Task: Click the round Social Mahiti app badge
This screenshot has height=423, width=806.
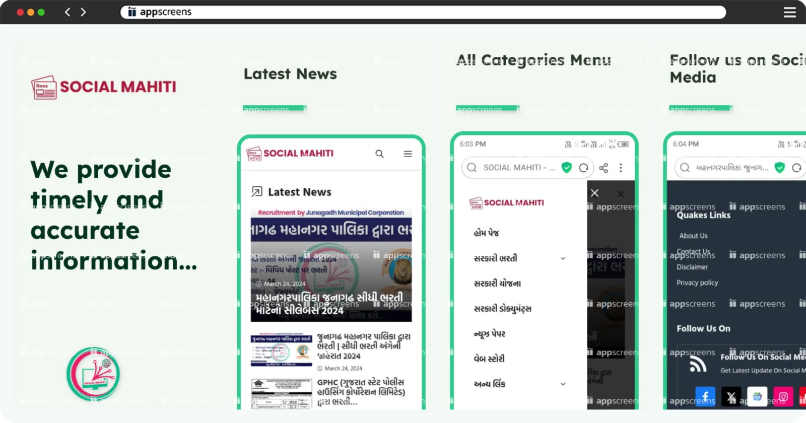Action: [x=93, y=374]
